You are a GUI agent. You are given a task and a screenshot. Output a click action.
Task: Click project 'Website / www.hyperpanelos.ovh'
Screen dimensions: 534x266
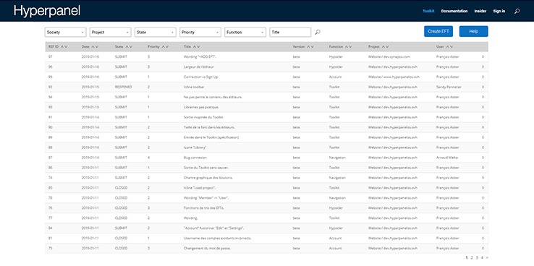[394, 77]
